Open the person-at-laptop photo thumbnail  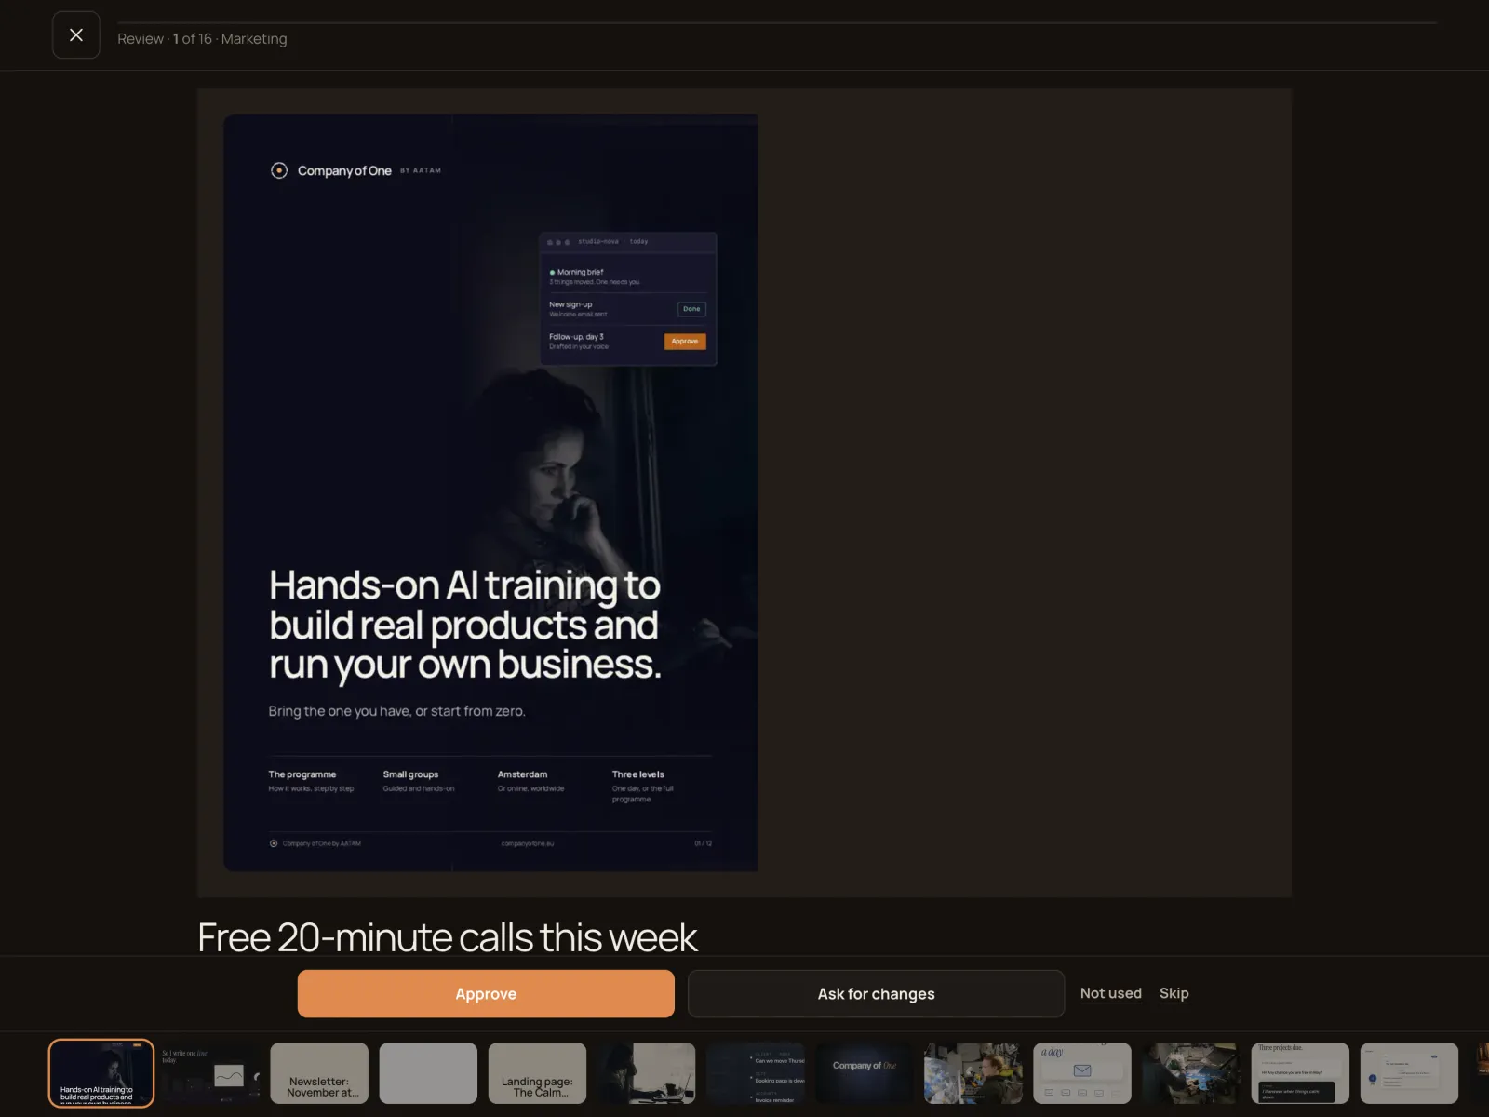coord(646,1073)
